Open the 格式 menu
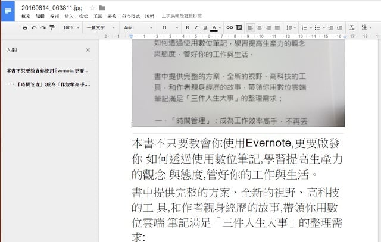The width and height of the screenshot is (381, 242). tap(83, 16)
